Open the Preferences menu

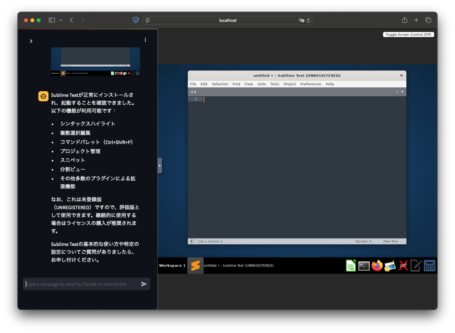pyautogui.click(x=311, y=84)
